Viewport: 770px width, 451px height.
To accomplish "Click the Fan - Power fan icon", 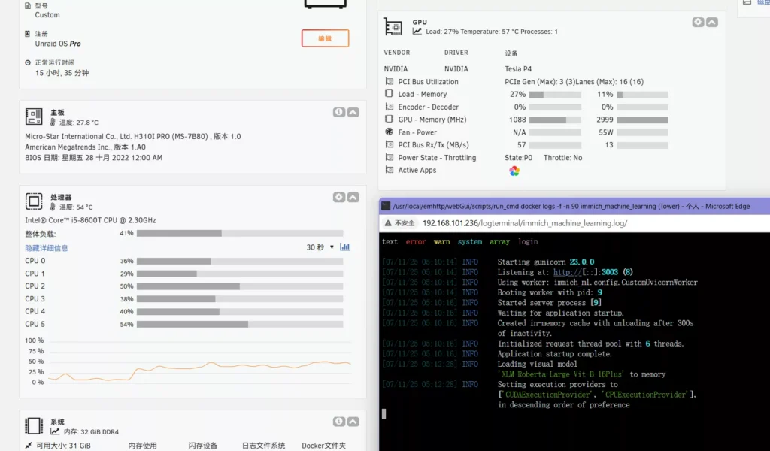I will [390, 132].
